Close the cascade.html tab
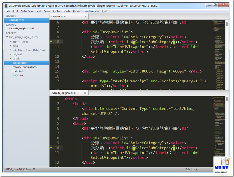The height and width of the screenshot is (177, 234). coord(85,17)
